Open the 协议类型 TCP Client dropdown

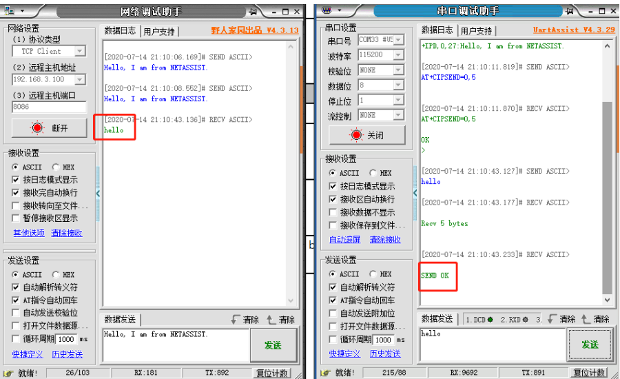click(80, 51)
